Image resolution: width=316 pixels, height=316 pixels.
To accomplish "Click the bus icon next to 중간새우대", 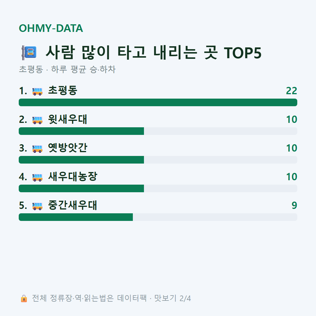I will click(x=37, y=206).
